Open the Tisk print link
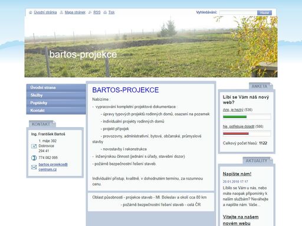This screenshot has width=302, height=226. tap(111, 12)
